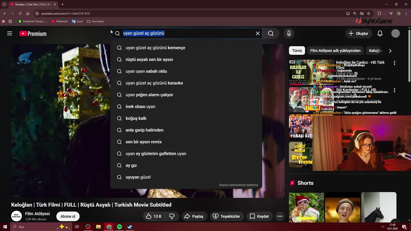Open browser home page
The height and width of the screenshot is (231, 411).
pos(28,13)
